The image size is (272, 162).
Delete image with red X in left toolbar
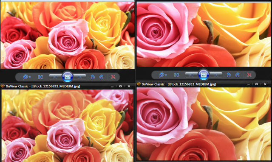pyautogui.click(x=113, y=77)
